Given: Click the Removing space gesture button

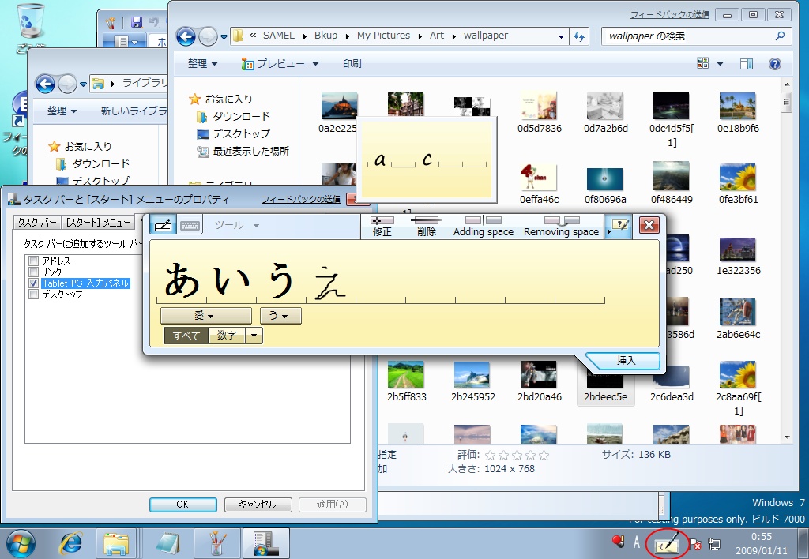Looking at the screenshot, I should coord(562,227).
